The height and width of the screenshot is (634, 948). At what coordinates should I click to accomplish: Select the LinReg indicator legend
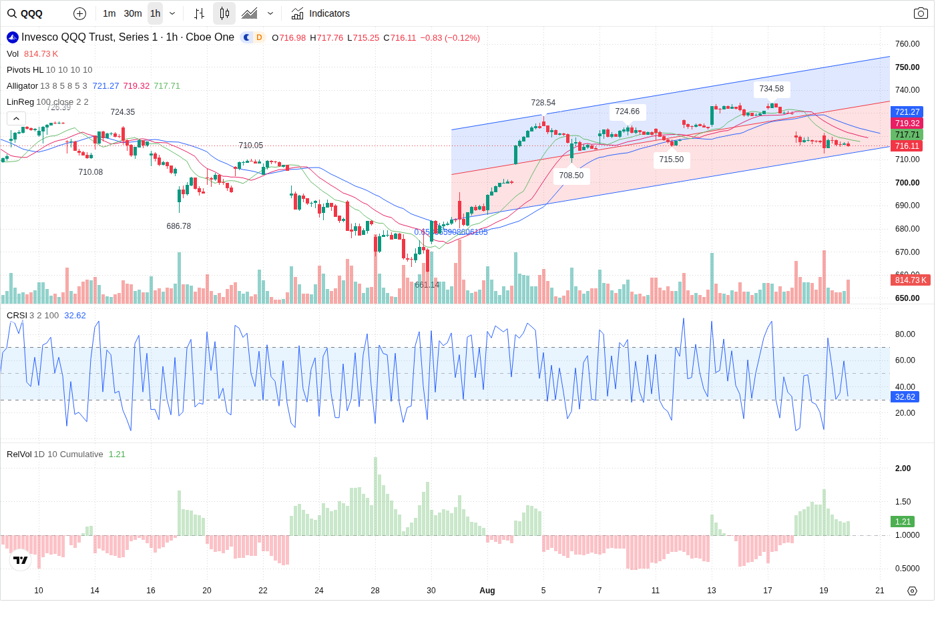click(20, 102)
